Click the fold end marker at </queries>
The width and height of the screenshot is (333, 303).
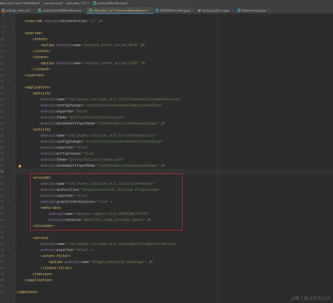click(15, 75)
